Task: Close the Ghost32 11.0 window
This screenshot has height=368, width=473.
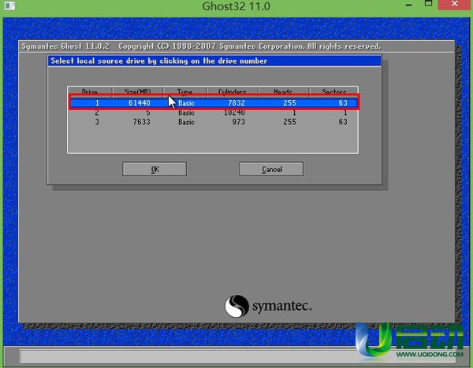Action: pos(455,4)
